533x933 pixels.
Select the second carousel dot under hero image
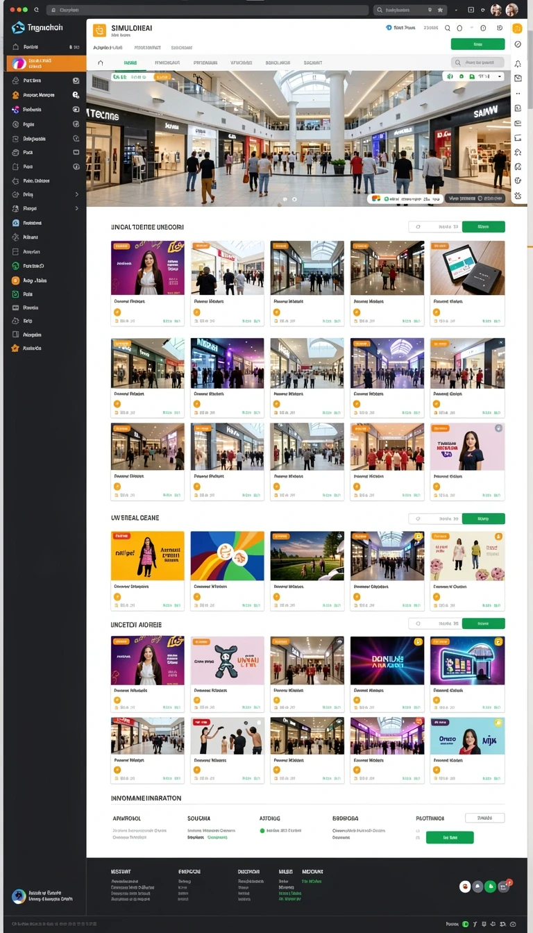tap(294, 199)
